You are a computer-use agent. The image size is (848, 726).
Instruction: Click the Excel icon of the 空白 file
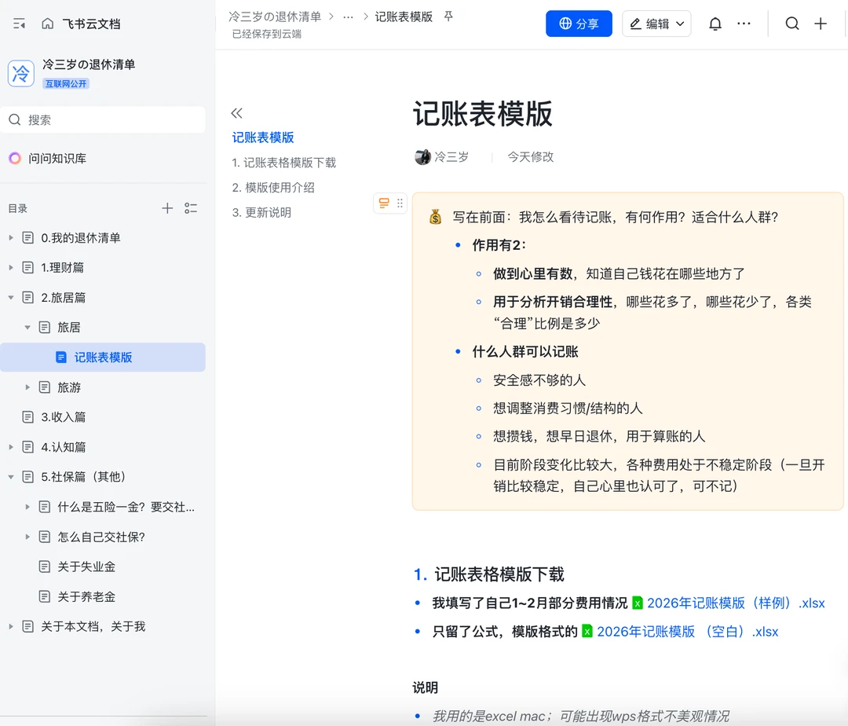tap(587, 632)
